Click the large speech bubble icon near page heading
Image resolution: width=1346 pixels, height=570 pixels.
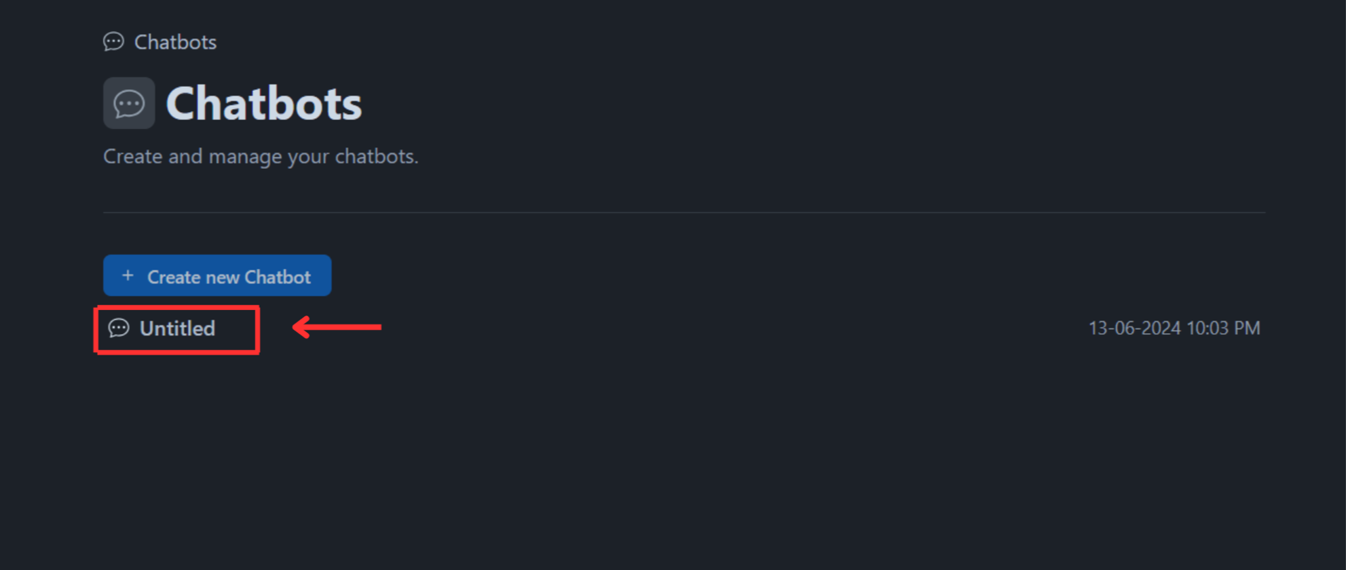click(x=128, y=102)
